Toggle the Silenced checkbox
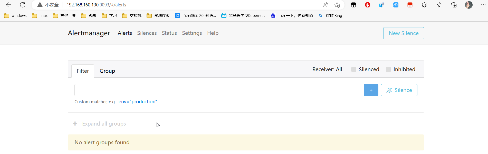Screen dimensions: 488x154 coord(354,69)
